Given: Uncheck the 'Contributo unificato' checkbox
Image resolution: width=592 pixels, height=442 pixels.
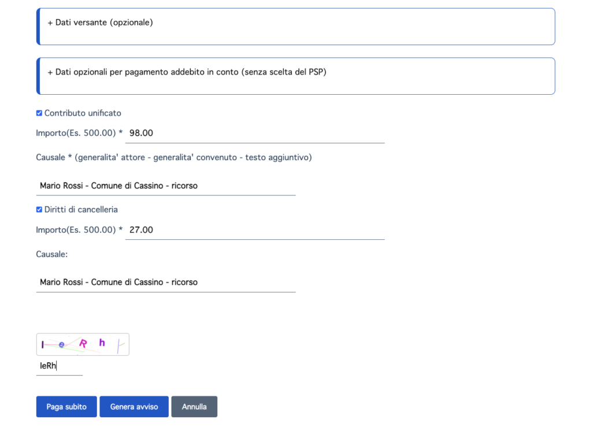Looking at the screenshot, I should 39,113.
